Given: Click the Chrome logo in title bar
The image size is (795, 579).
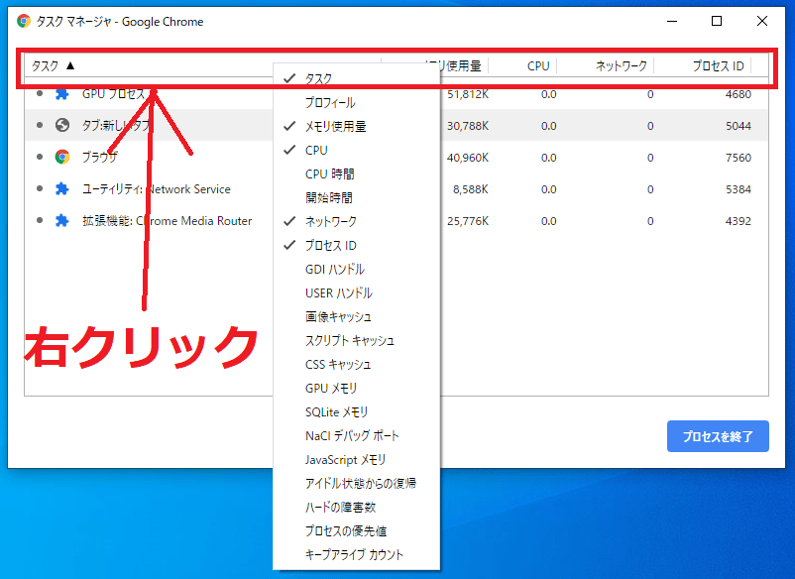Looking at the screenshot, I should click(x=24, y=21).
